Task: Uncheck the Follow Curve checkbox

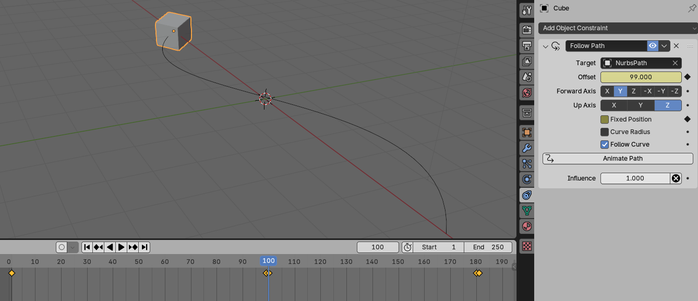Action: pos(605,145)
